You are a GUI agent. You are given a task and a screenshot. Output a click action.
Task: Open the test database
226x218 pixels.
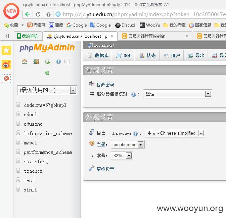coord(29,180)
